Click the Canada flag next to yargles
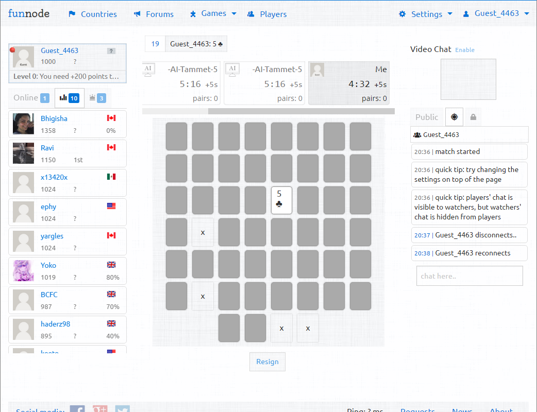This screenshot has height=412, width=537. click(111, 235)
